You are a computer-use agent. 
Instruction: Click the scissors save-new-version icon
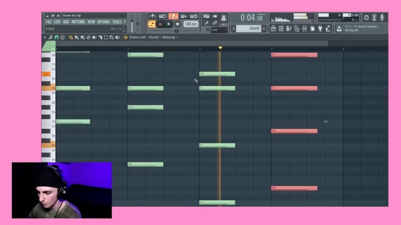pyautogui.click(x=374, y=17)
